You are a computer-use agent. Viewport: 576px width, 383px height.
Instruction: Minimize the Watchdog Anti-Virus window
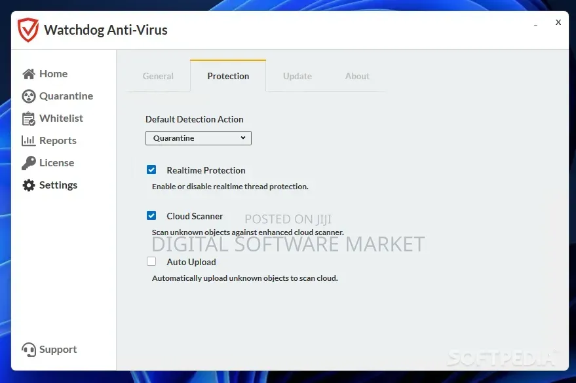tap(535, 26)
